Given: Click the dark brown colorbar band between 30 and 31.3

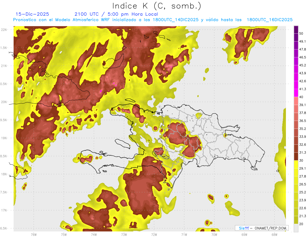Looking at the screenshot, I should pyautogui.click(x=296, y=156).
